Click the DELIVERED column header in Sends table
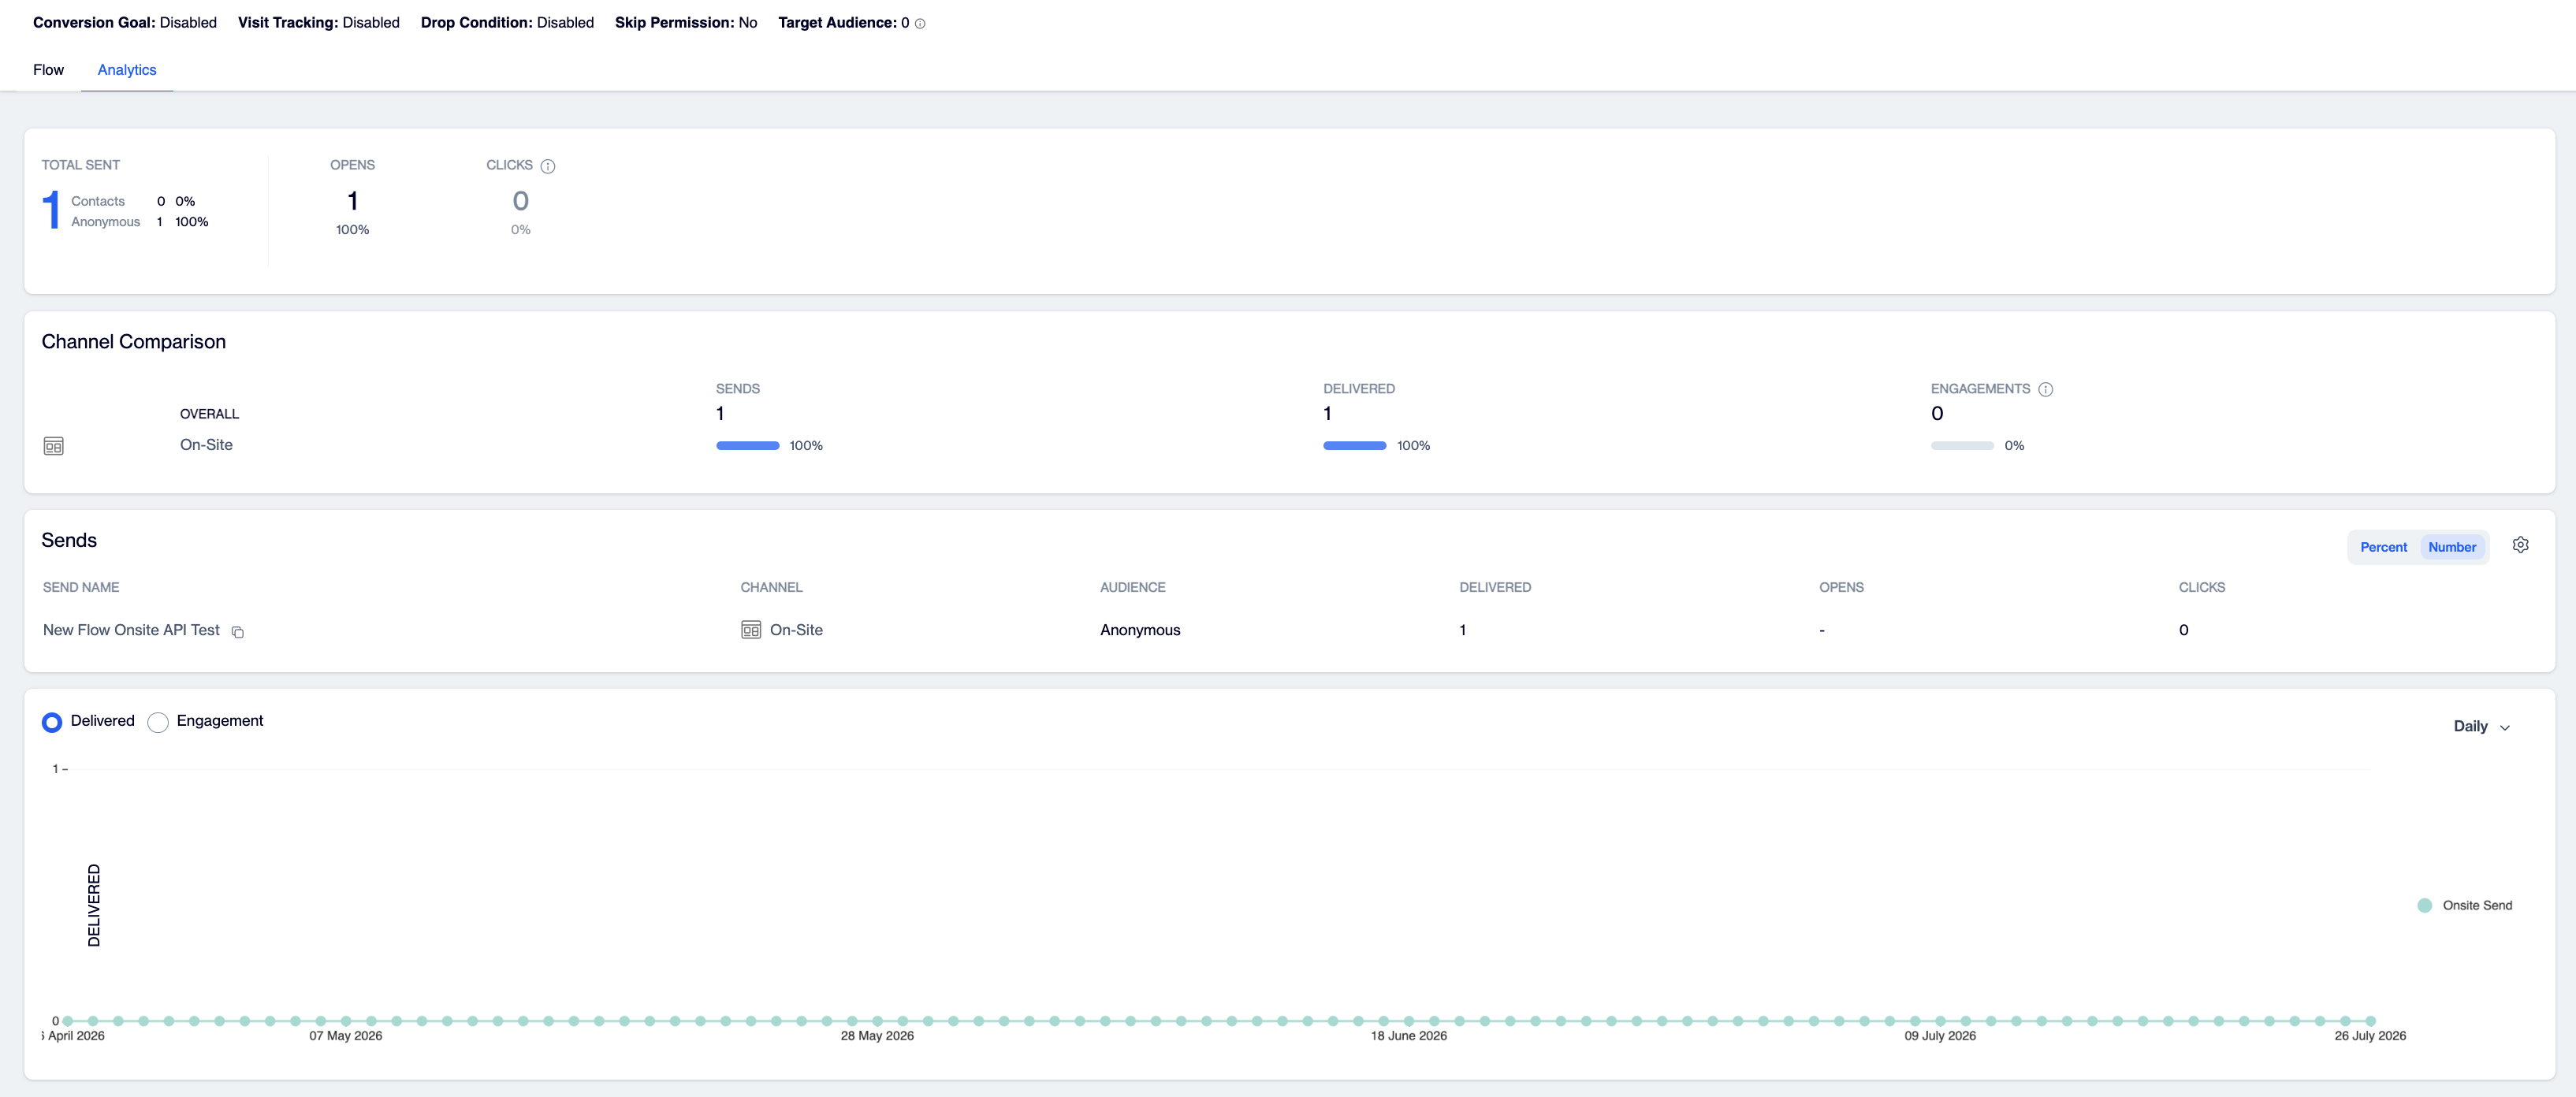Viewport: 2576px width, 1097px height. pos(1495,588)
